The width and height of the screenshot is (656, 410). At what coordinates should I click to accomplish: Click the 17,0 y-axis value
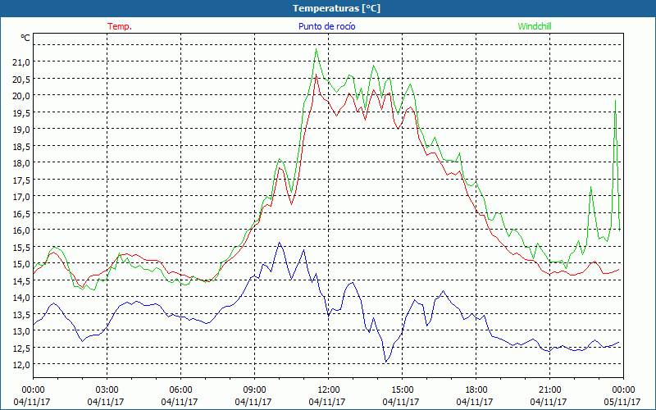(x=22, y=196)
